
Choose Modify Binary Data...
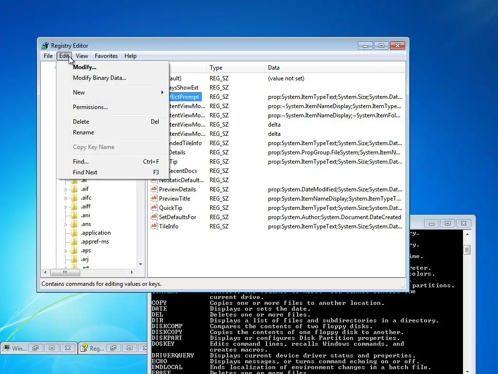click(x=112, y=78)
